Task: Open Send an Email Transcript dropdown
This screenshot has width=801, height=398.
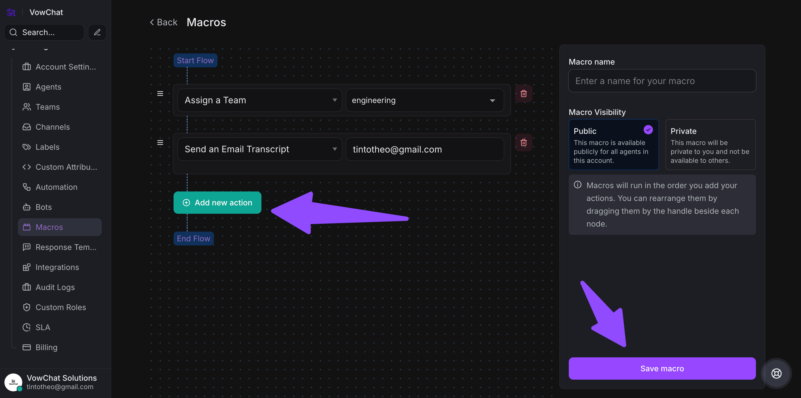Action: tap(260, 149)
